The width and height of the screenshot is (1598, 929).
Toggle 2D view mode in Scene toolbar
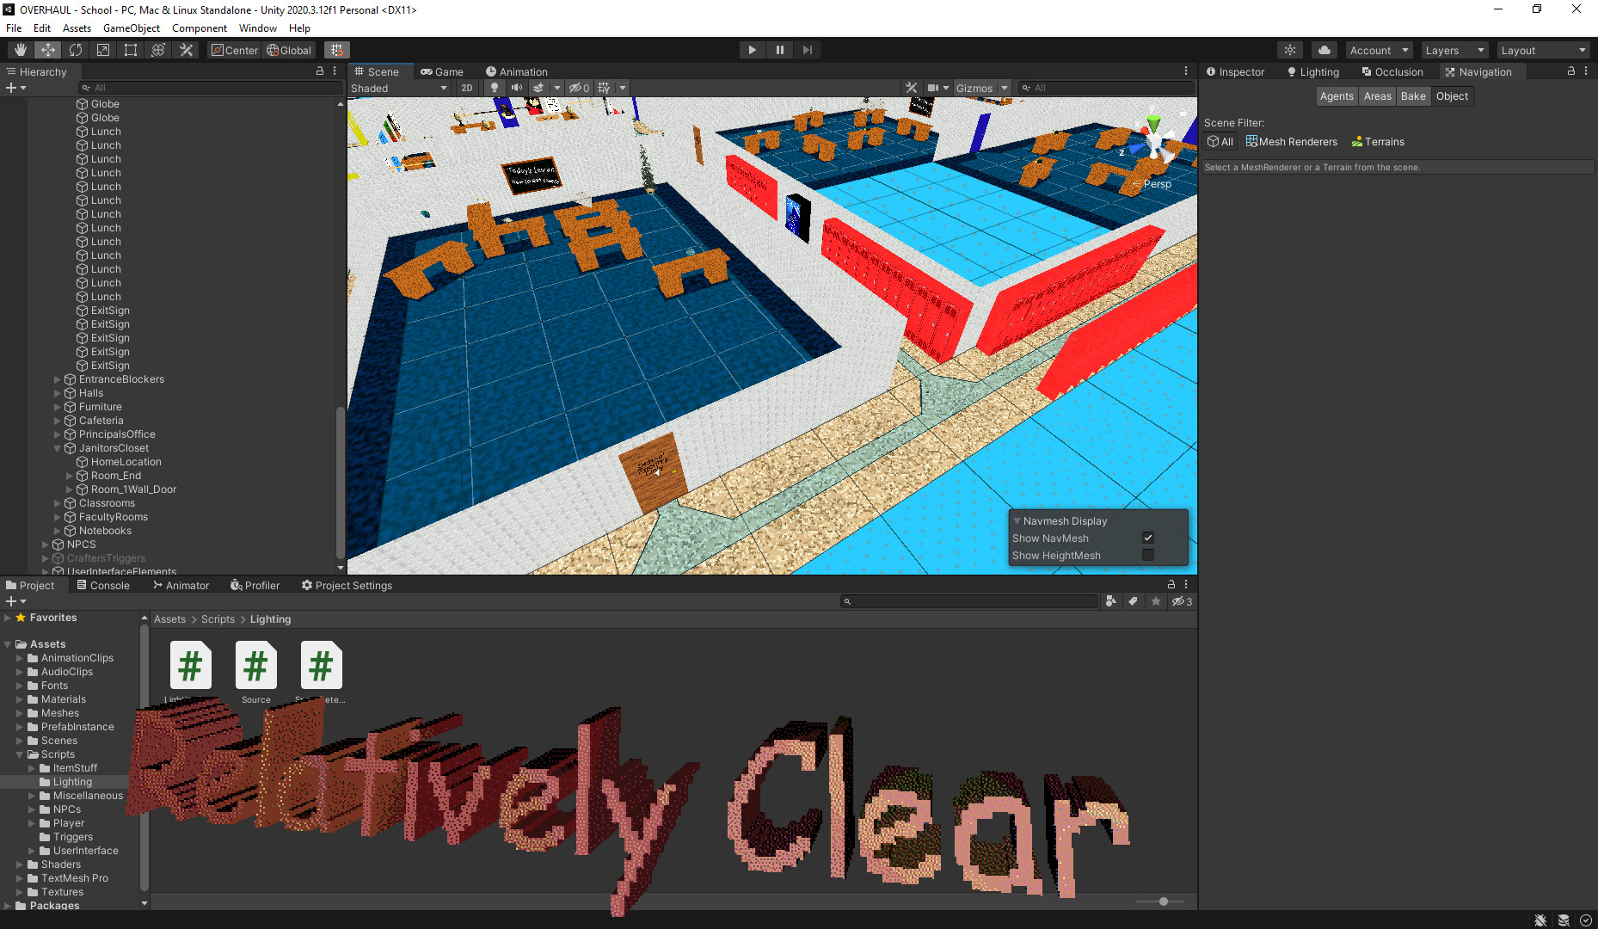466,88
